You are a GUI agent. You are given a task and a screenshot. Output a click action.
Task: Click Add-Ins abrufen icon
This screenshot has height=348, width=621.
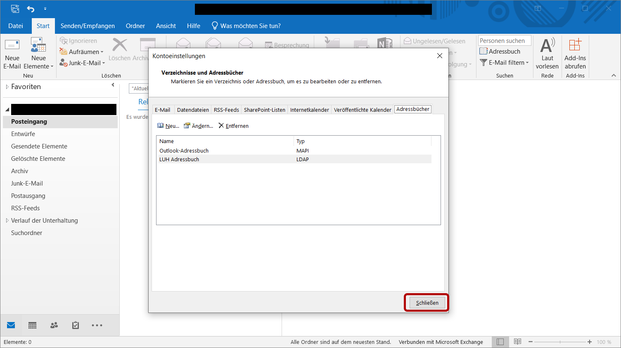tap(575, 45)
